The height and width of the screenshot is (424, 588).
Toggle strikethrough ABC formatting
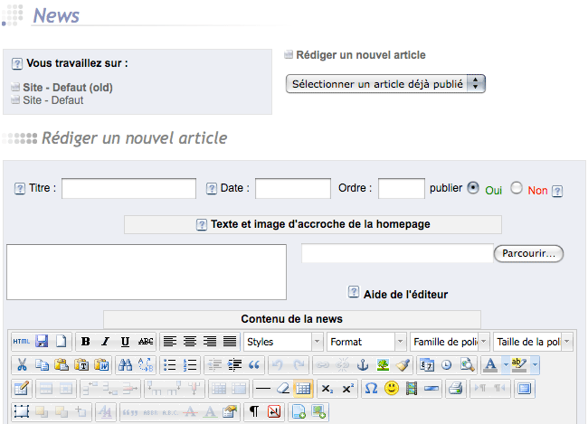tap(146, 342)
